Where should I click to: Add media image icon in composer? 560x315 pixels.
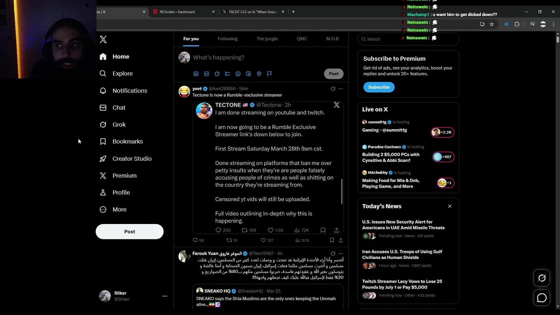[196, 74]
